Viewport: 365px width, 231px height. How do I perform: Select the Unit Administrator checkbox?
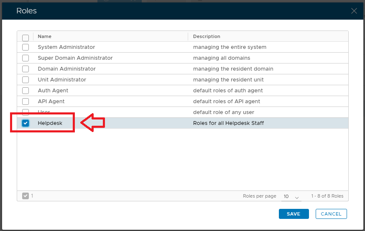tap(26, 80)
